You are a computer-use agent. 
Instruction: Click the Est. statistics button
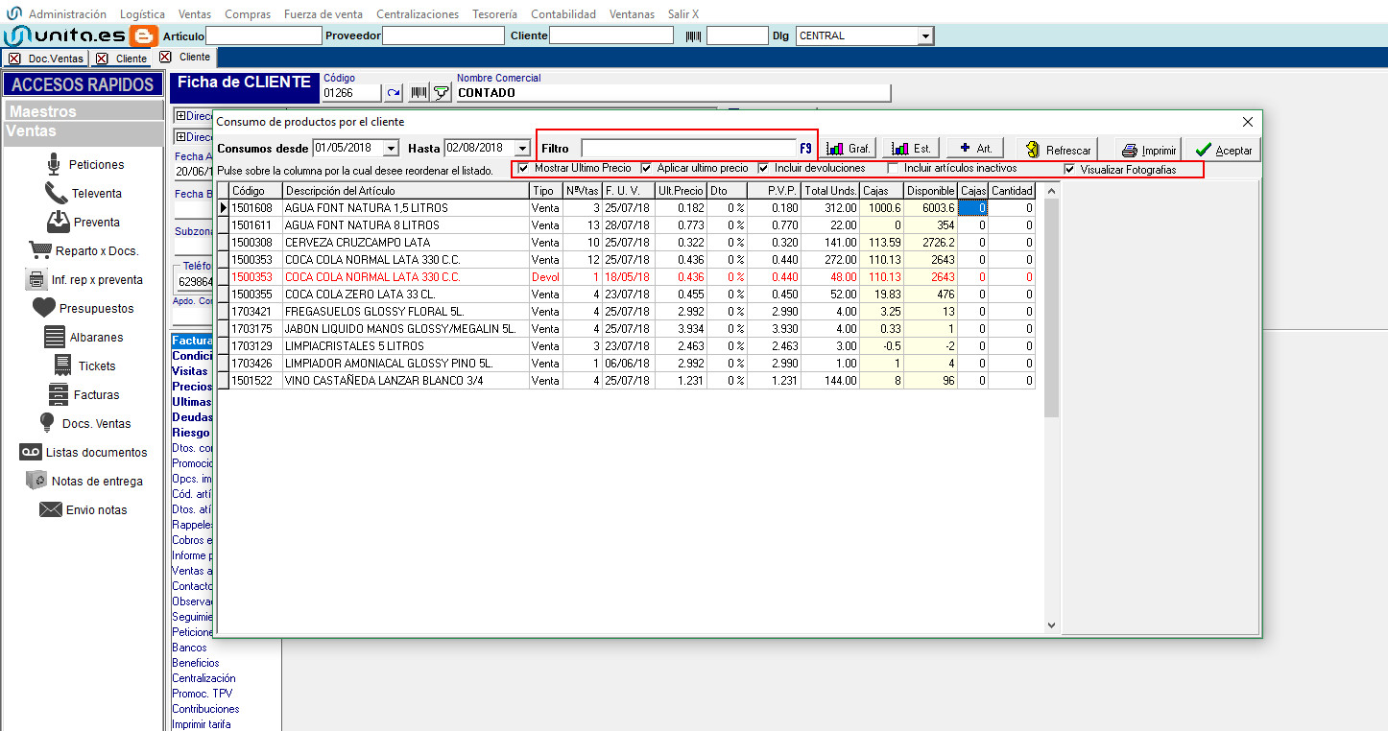(x=912, y=149)
